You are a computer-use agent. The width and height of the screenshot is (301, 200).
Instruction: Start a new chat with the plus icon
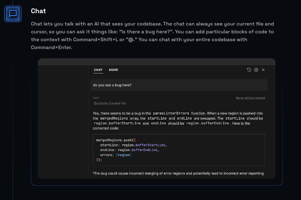[x=256, y=70]
